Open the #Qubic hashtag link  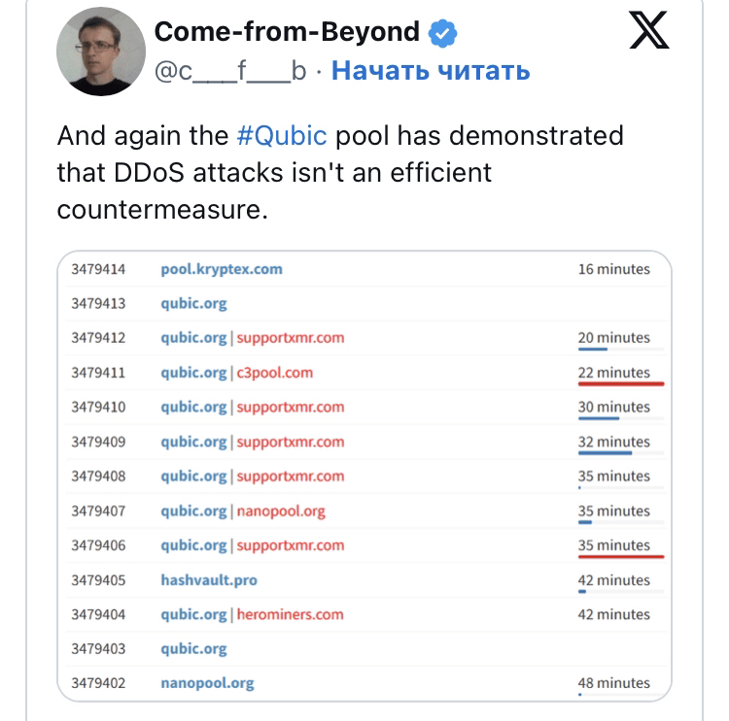(x=282, y=136)
